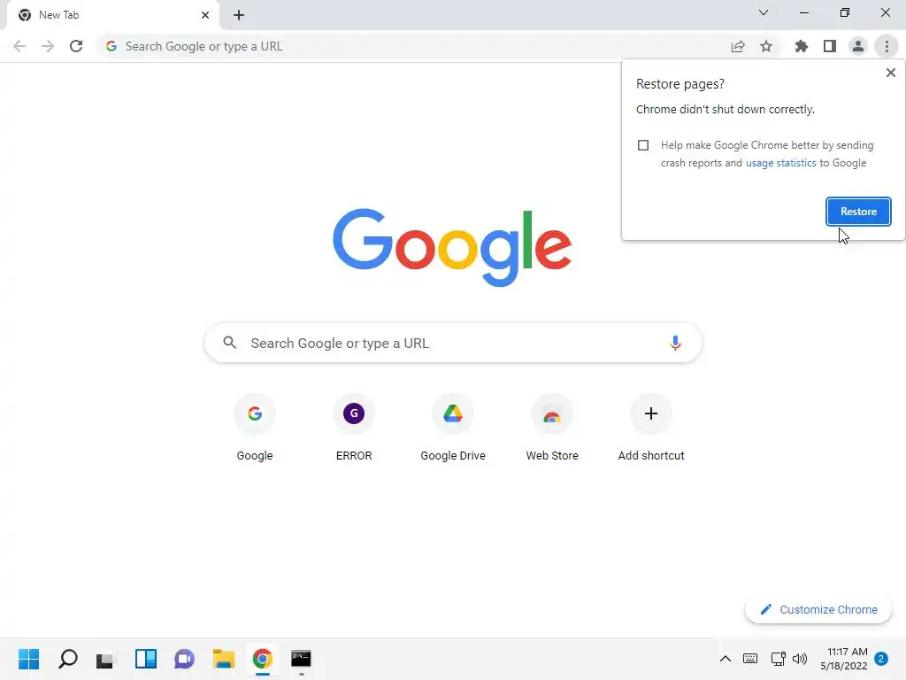Select the New Tab tab
This screenshot has width=906, height=680.
click(113, 15)
